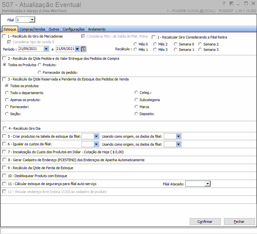Expand the Filial Atacado dropdown
Screen dimensions: 257x234
pyautogui.click(x=208, y=183)
